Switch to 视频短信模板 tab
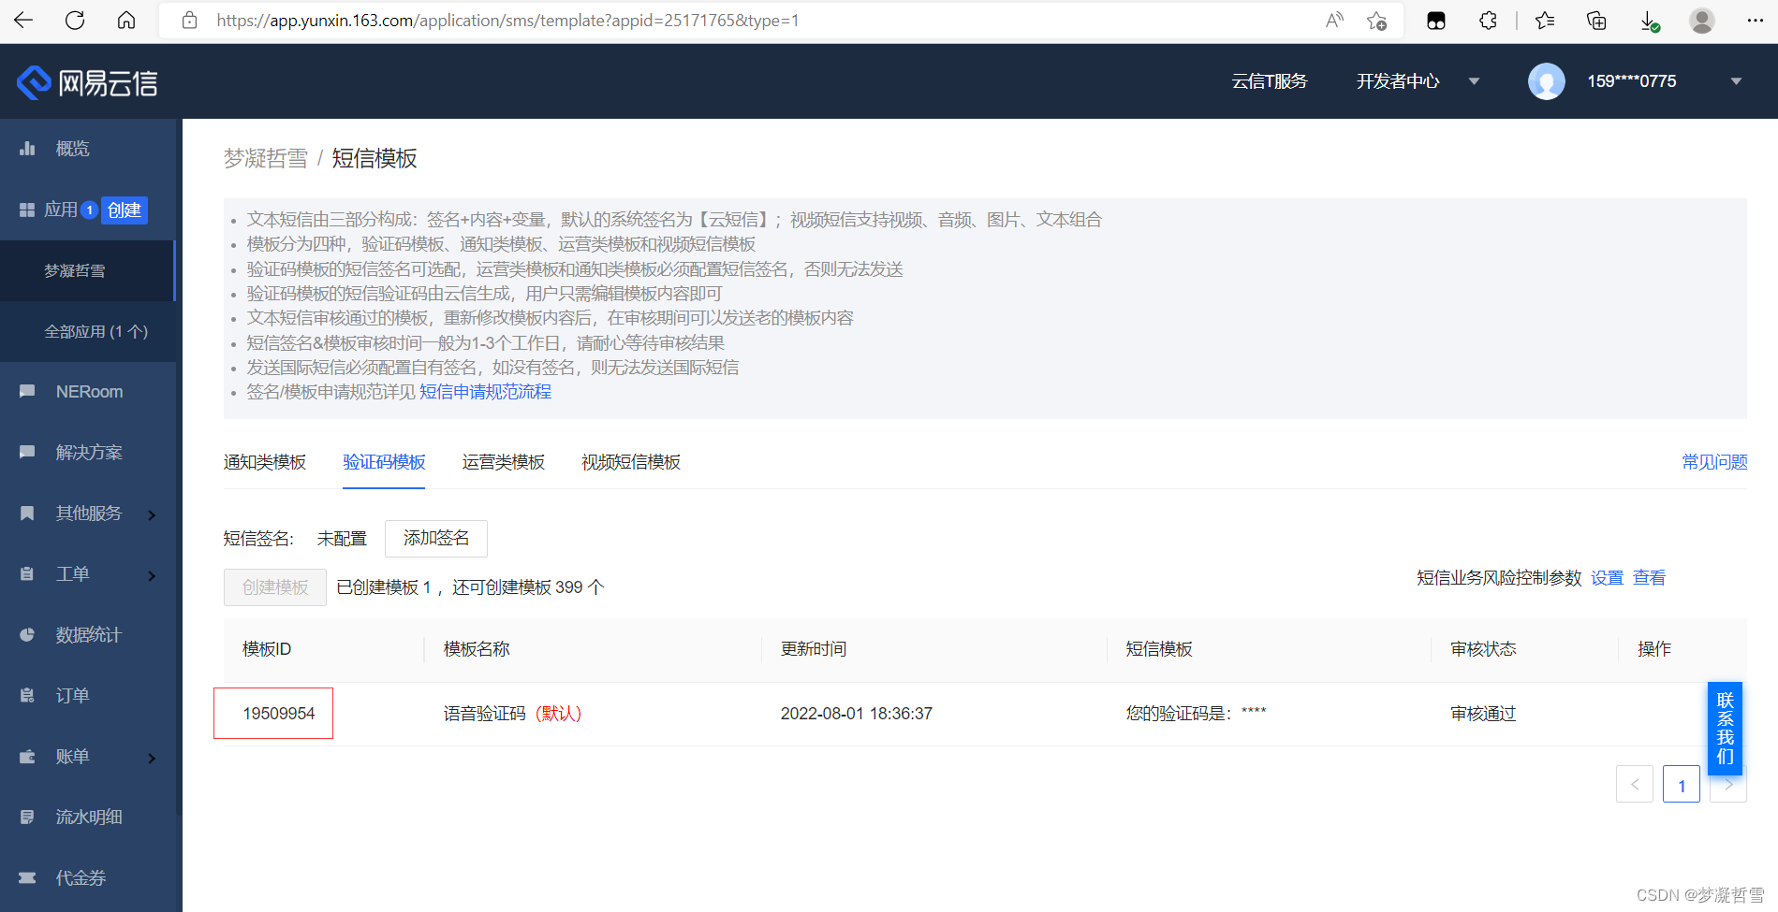This screenshot has width=1778, height=912. click(631, 462)
